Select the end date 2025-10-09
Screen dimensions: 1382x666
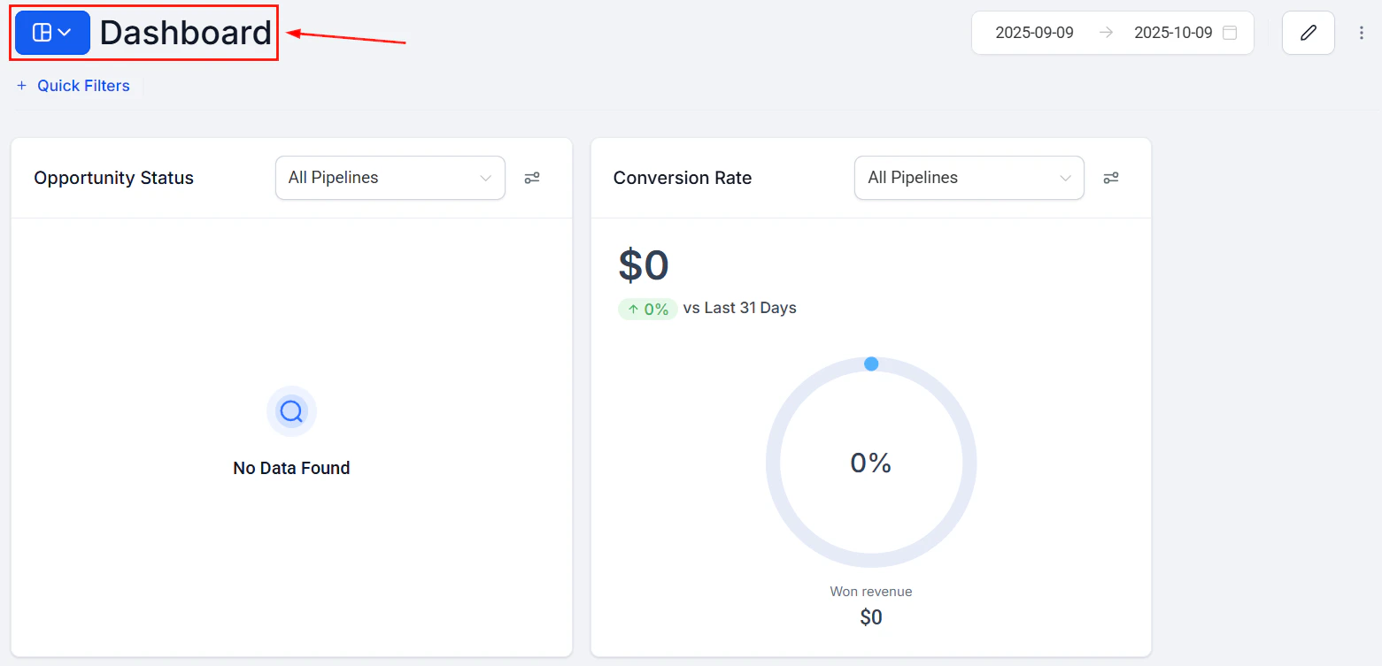[1173, 32]
